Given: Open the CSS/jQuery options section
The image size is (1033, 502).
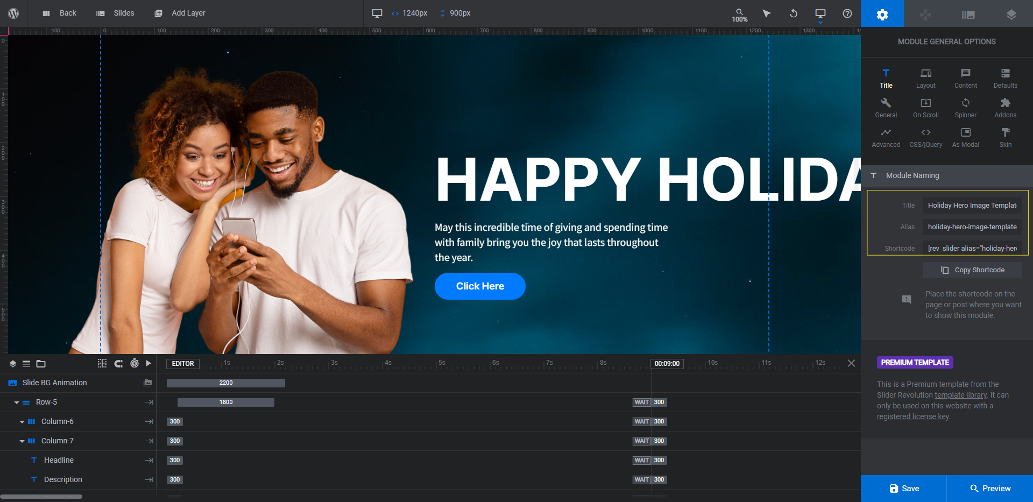Looking at the screenshot, I should tap(926, 138).
